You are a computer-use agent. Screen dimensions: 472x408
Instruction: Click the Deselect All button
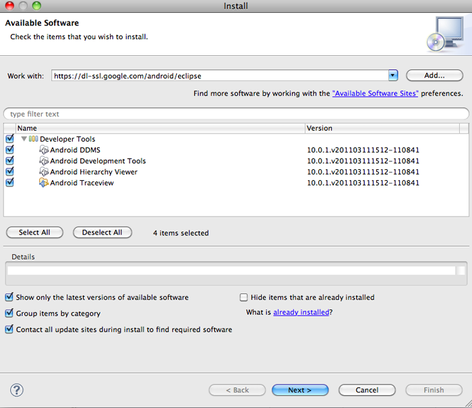(102, 233)
